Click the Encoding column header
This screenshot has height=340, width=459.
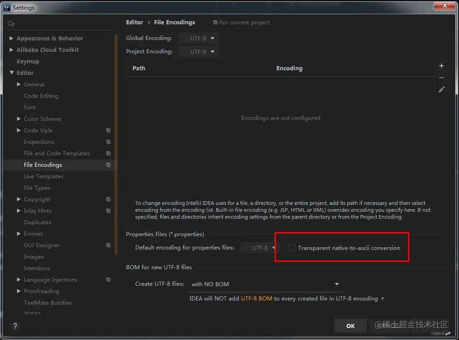289,68
